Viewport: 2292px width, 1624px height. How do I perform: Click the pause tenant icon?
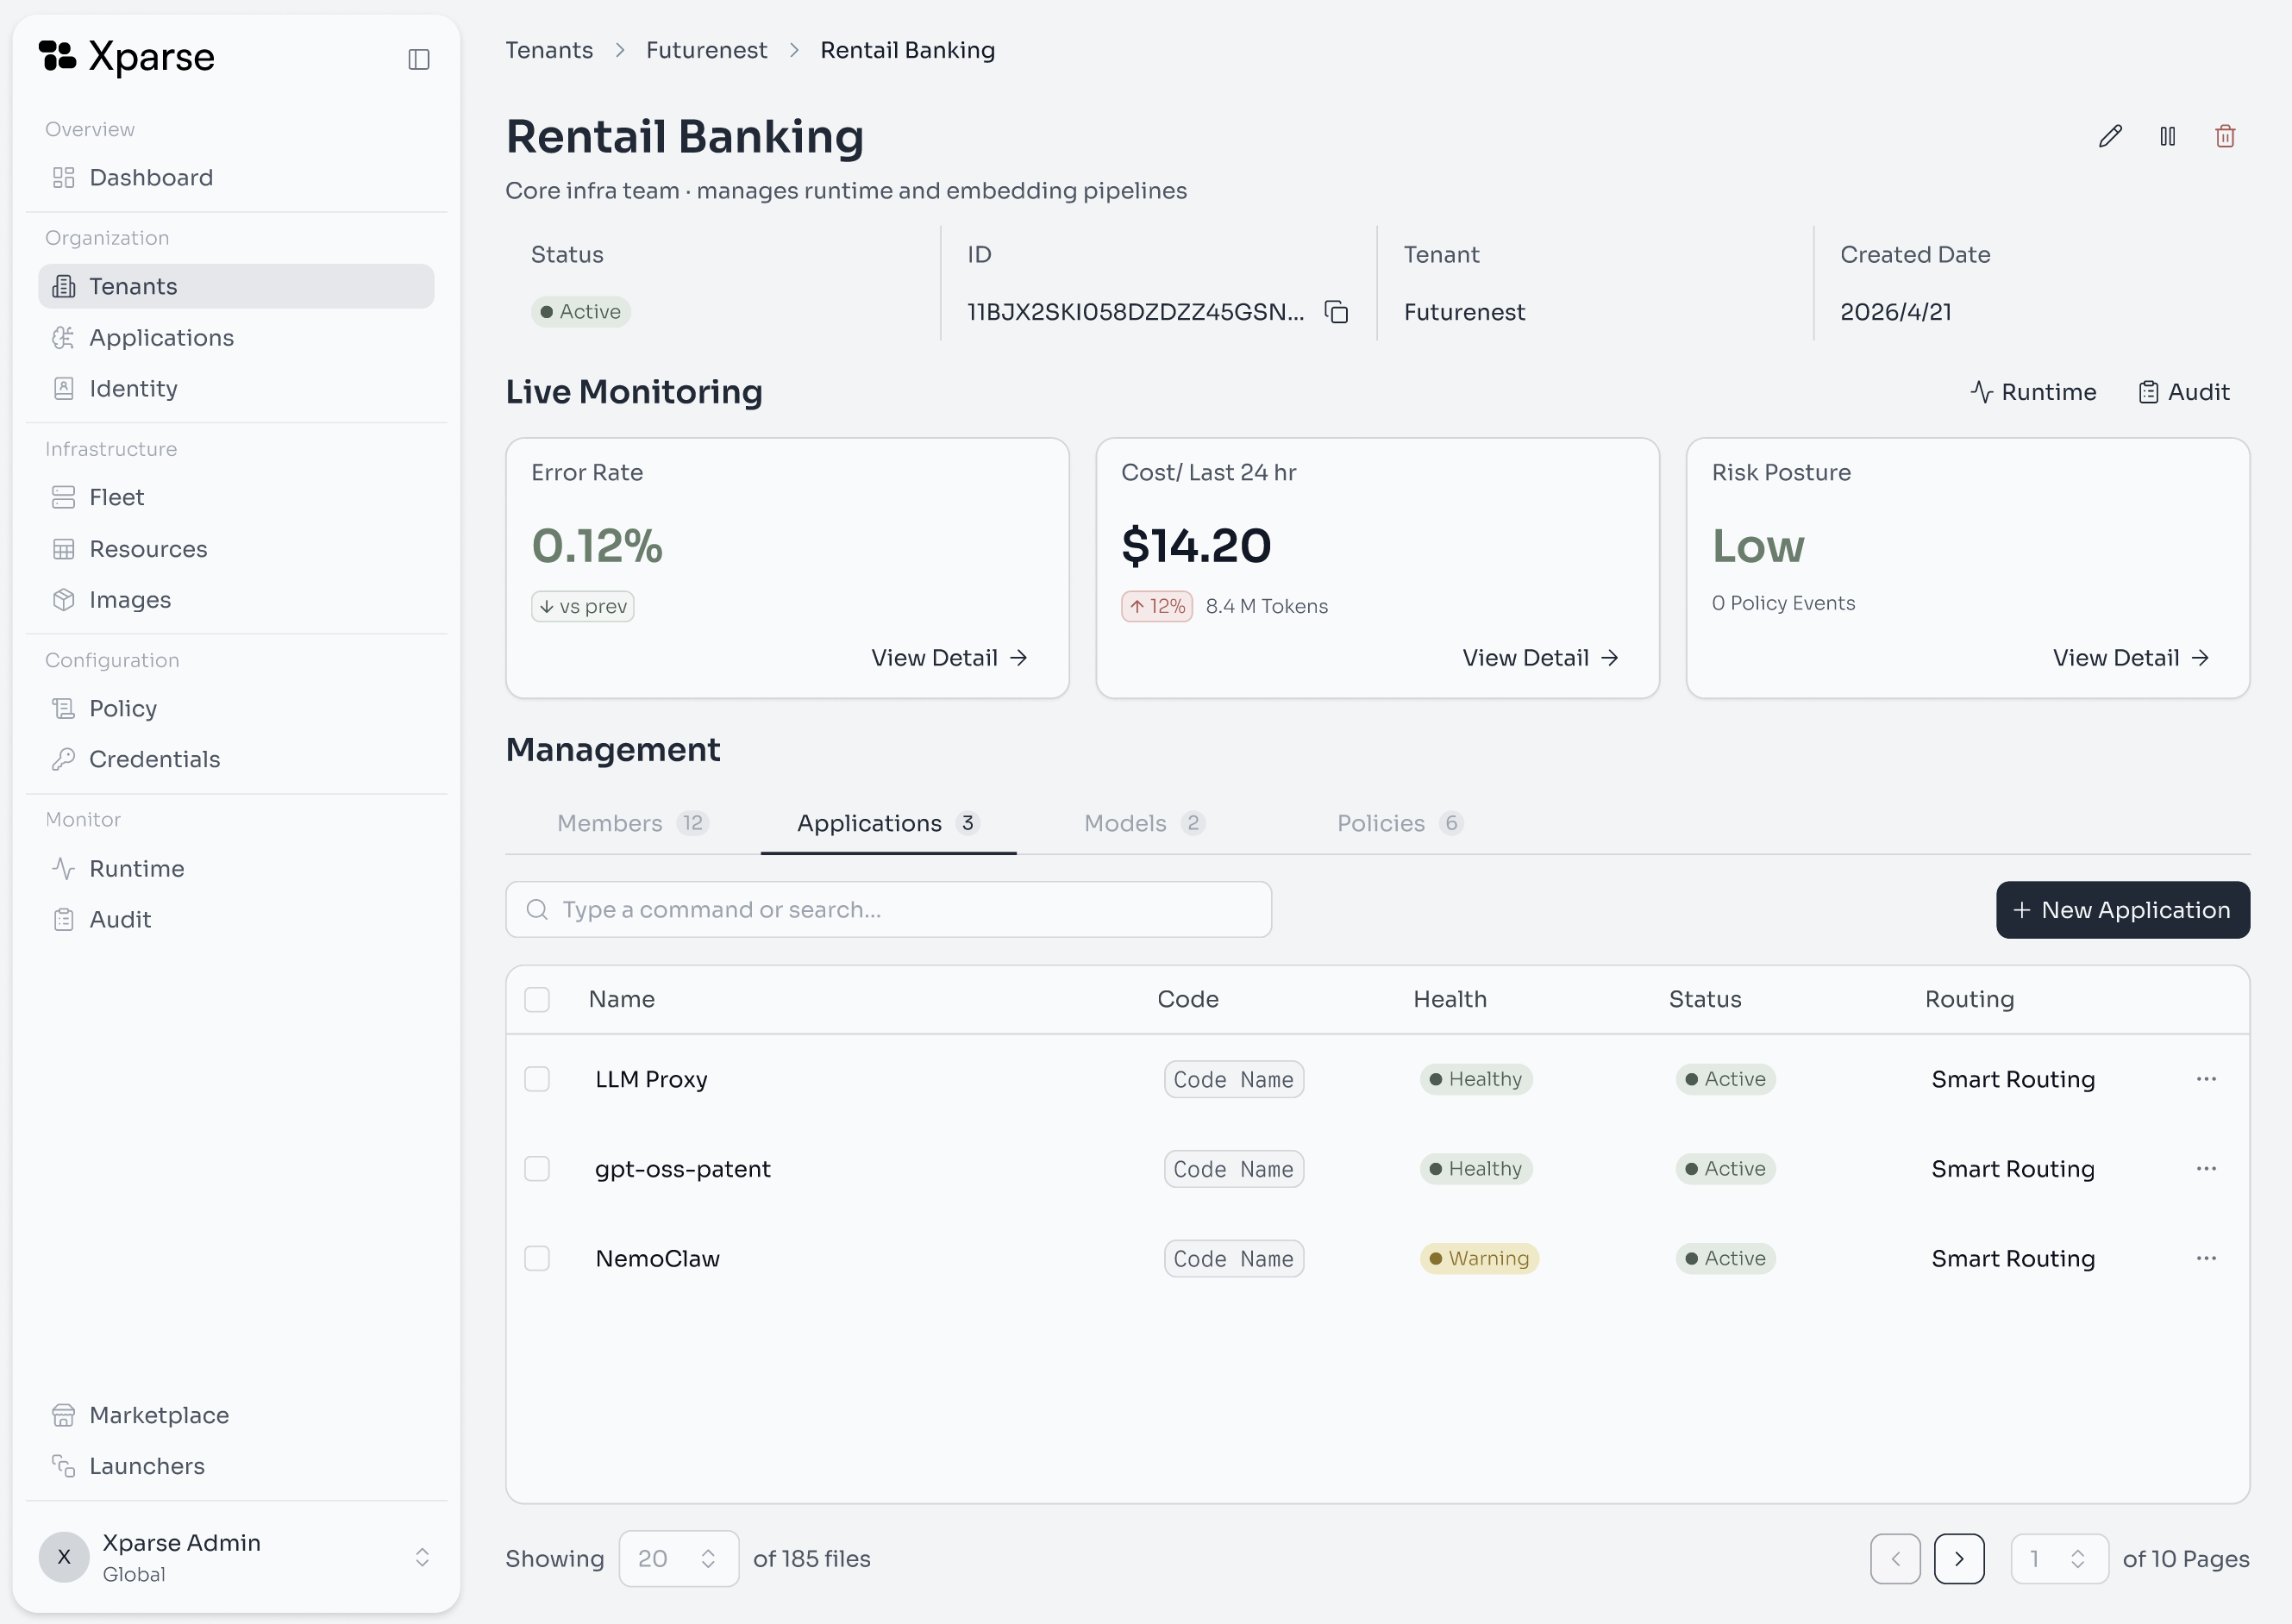[2167, 136]
